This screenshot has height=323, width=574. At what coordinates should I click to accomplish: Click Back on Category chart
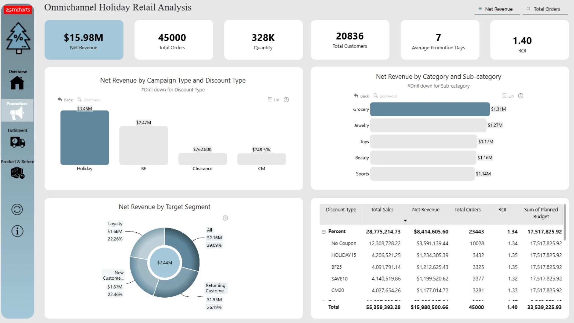[x=361, y=96]
